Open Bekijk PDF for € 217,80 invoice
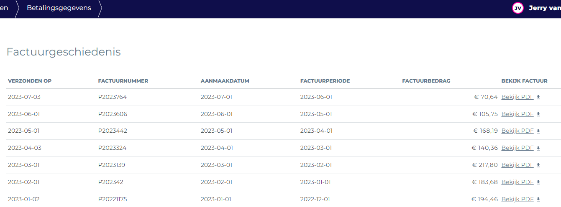The image size is (561, 207). pyautogui.click(x=517, y=165)
